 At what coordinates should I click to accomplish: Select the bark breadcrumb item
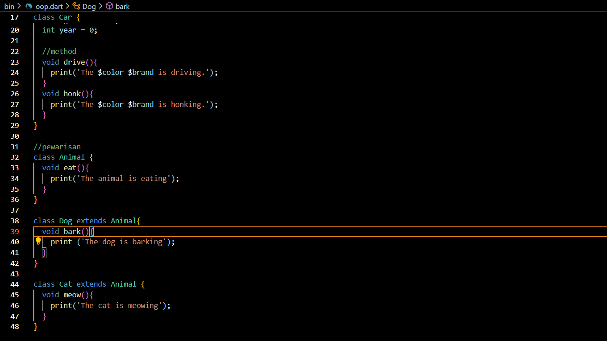tap(122, 6)
